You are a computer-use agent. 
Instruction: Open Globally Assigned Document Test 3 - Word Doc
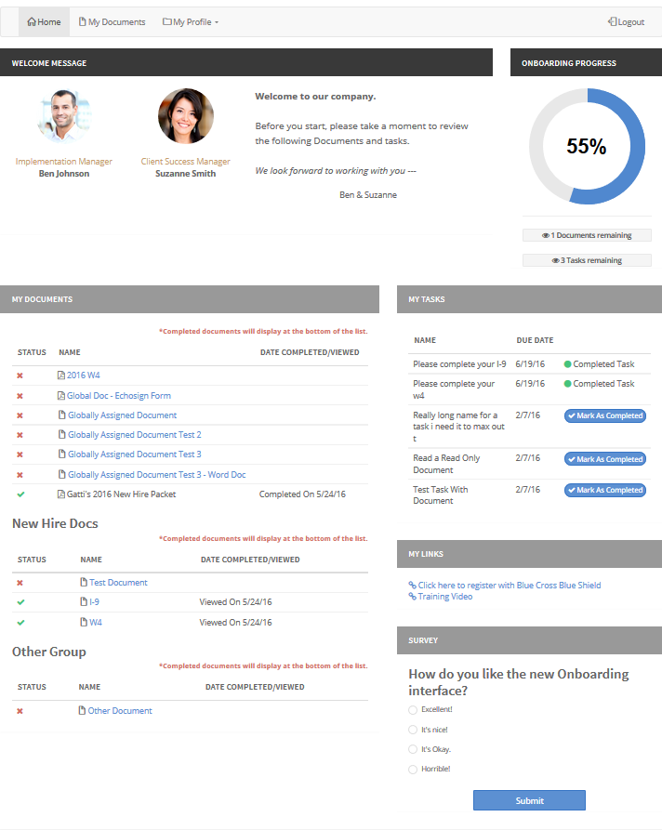coord(157,475)
